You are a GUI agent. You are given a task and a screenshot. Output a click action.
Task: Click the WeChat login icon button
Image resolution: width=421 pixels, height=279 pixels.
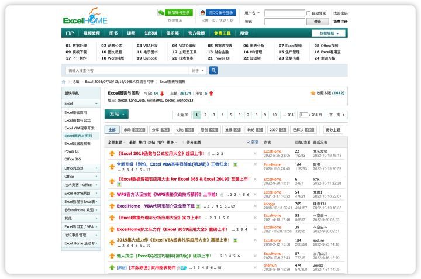click(175, 13)
